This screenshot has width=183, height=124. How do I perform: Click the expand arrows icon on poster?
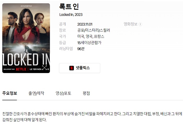pyautogui.click(x=44, y=67)
